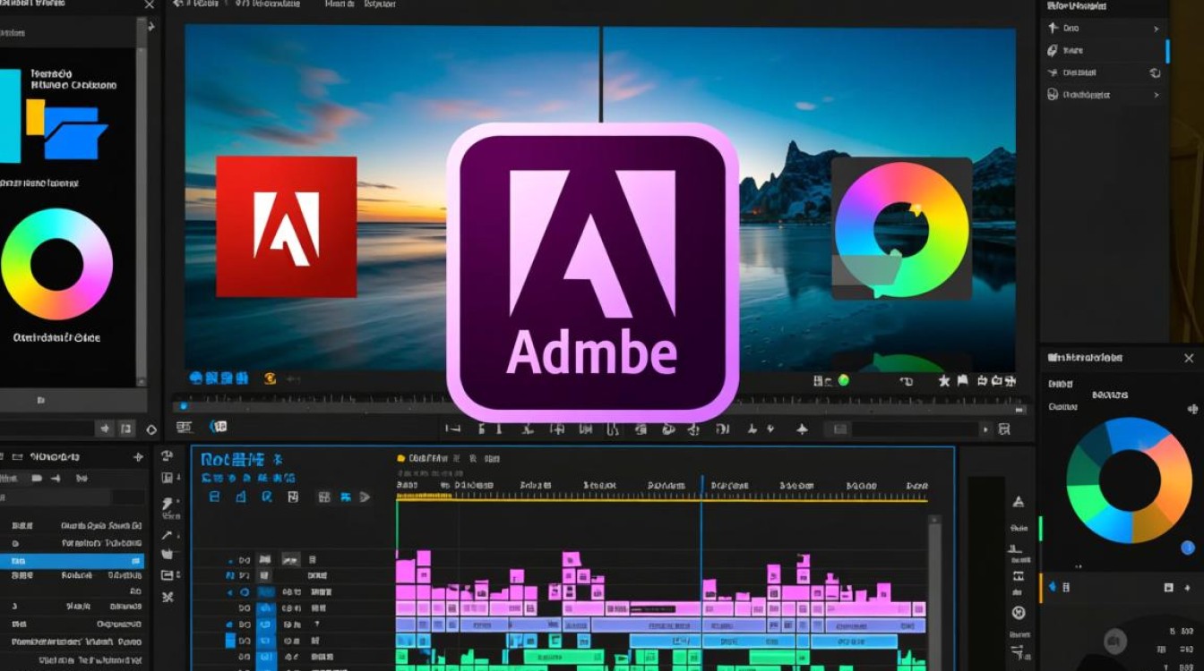Click the first blue icon in the timeline header toolbar

point(214,497)
